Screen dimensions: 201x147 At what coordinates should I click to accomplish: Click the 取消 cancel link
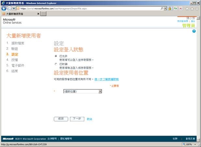[x=90, y=119]
